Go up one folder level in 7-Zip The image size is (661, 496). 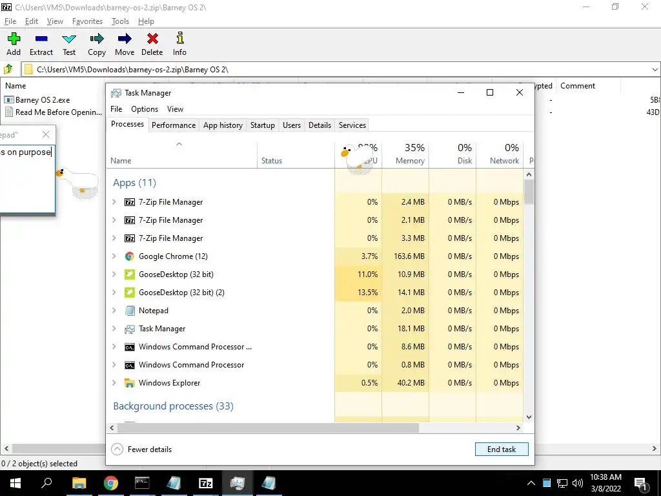coord(8,69)
